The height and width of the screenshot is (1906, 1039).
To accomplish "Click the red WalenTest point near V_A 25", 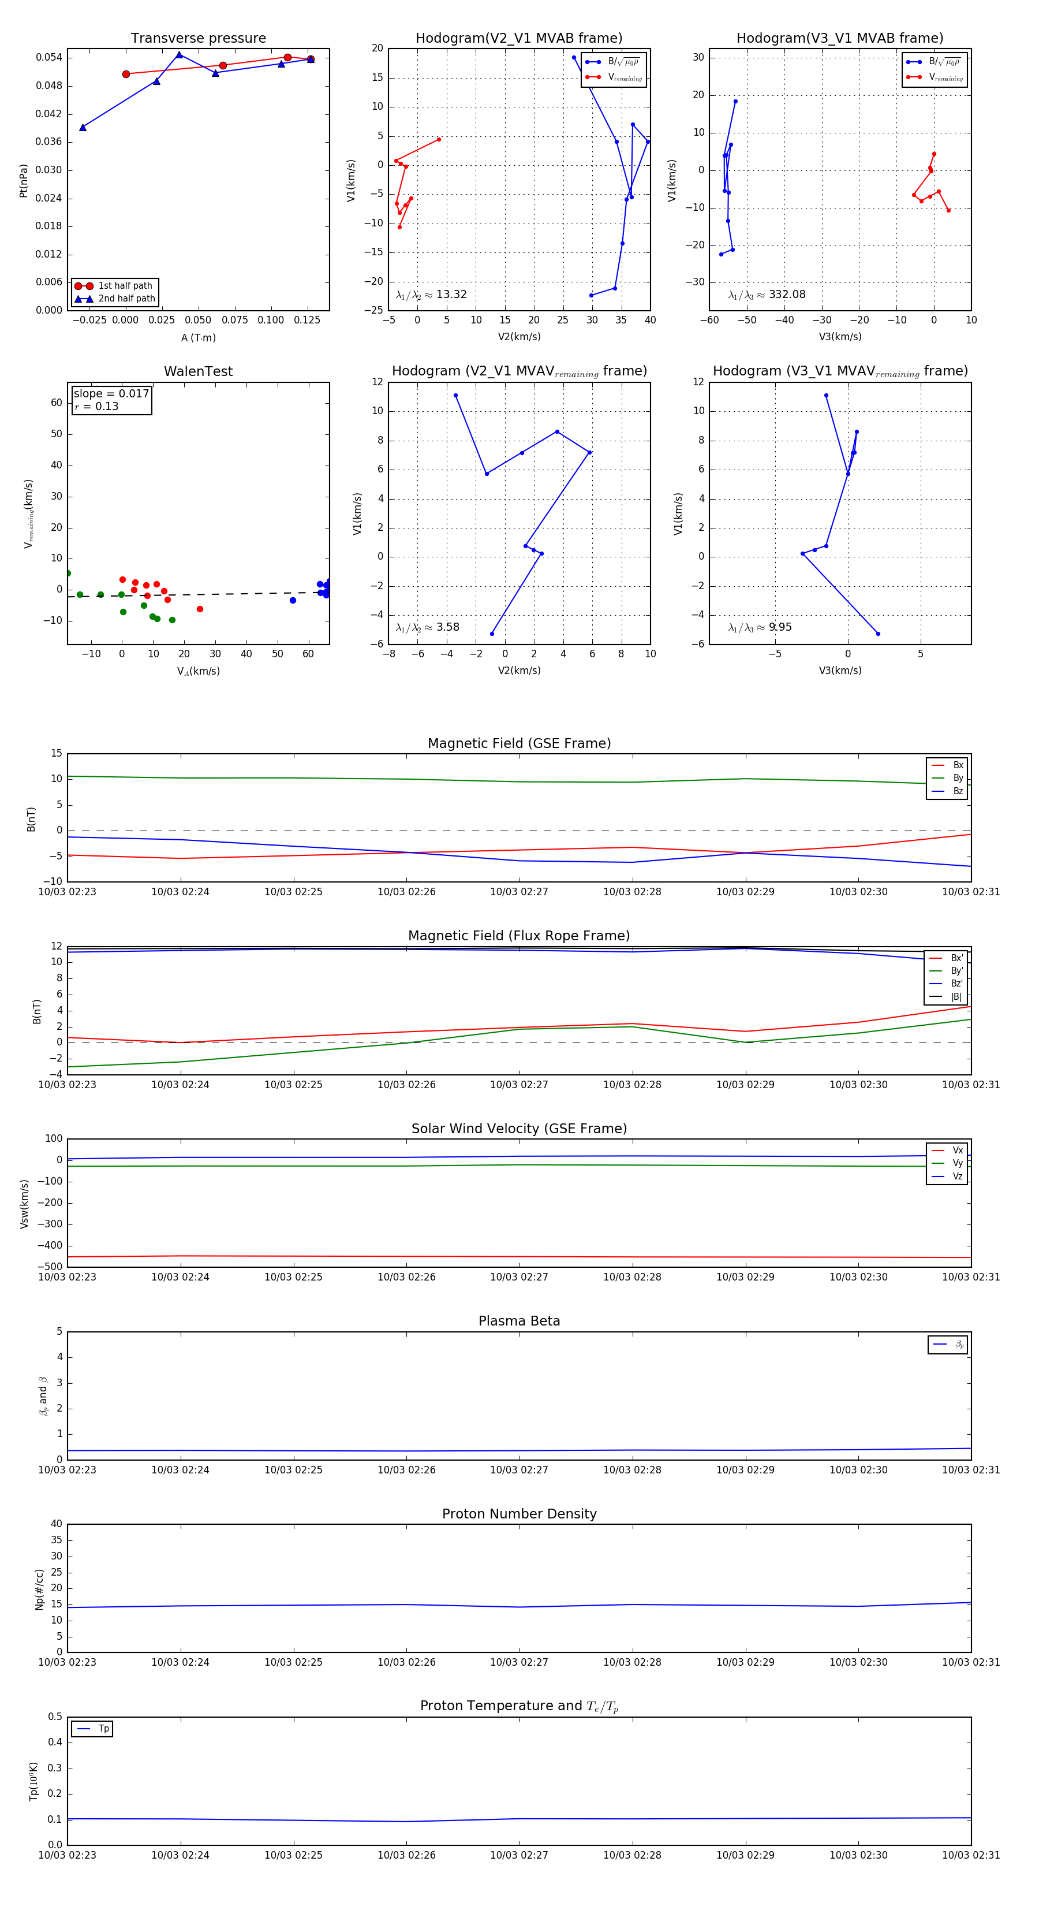I will 200,610.
